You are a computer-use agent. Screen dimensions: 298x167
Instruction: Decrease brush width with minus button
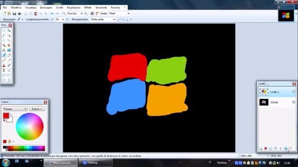coord(52,19)
